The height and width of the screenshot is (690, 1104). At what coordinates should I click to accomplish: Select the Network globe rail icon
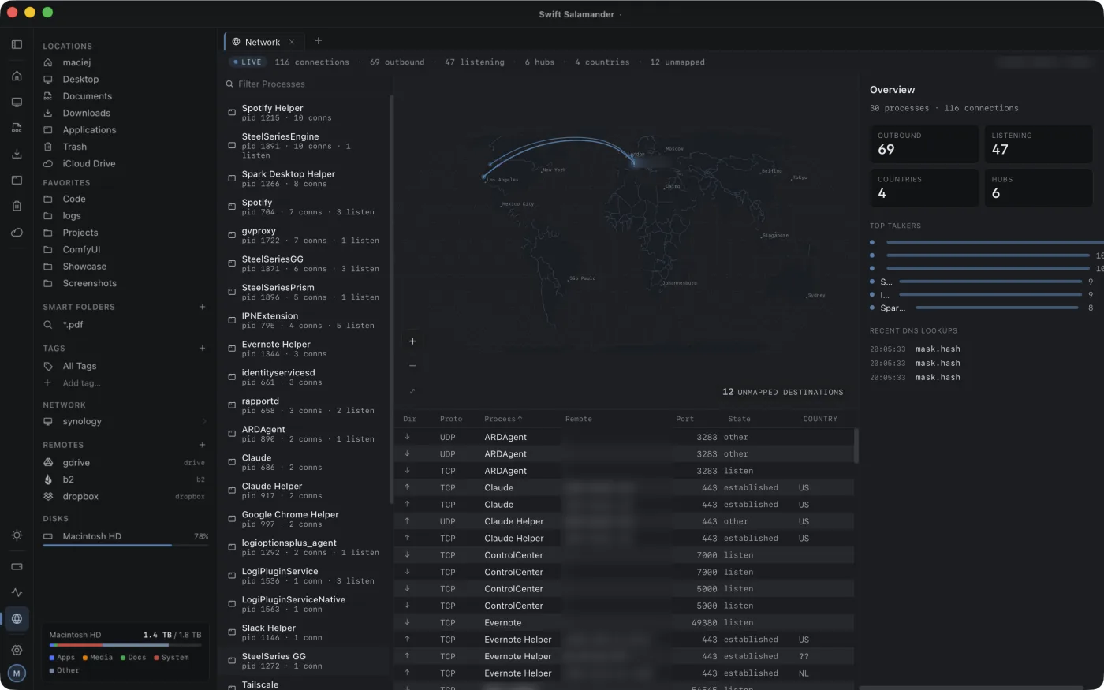(x=17, y=618)
